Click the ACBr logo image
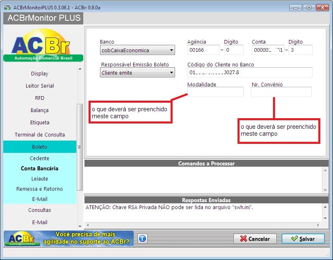Viewport: 333px width, 260px height. [x=43, y=45]
